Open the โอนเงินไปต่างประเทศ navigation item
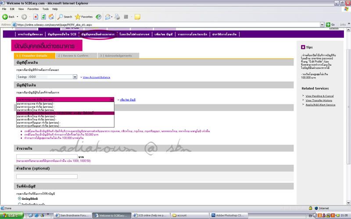The width and height of the screenshot is (351, 219). (x=134, y=34)
